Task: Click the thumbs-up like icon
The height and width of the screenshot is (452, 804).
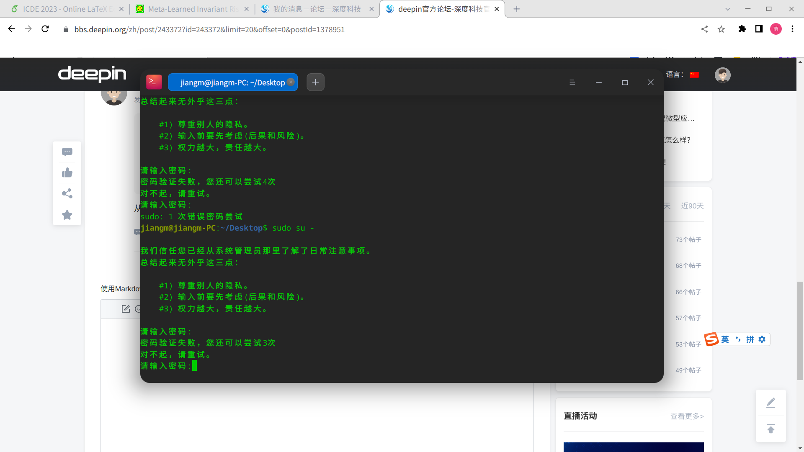Action: tap(67, 172)
